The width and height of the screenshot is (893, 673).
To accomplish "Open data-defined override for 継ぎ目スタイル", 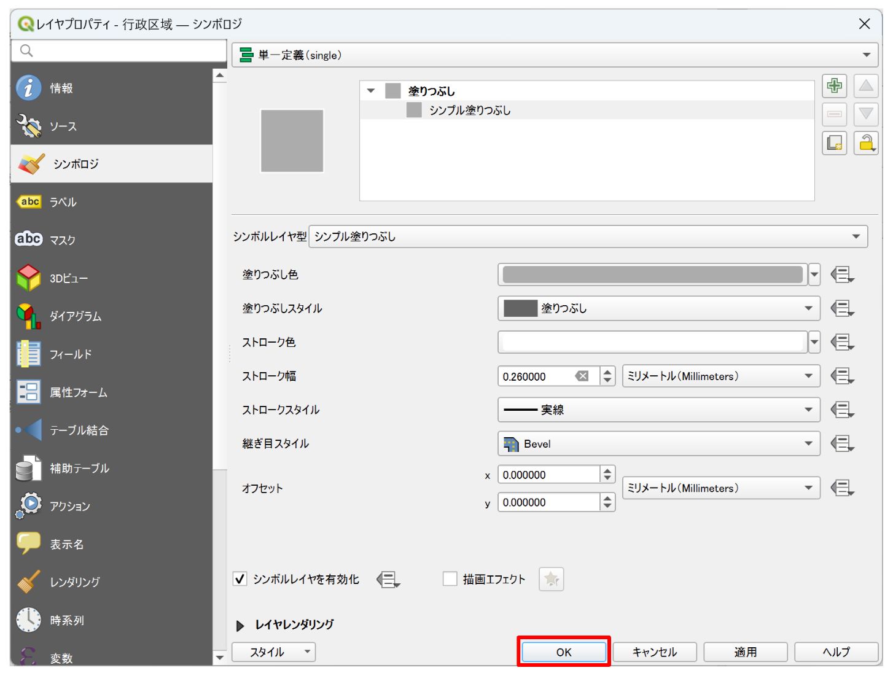I will (x=843, y=443).
